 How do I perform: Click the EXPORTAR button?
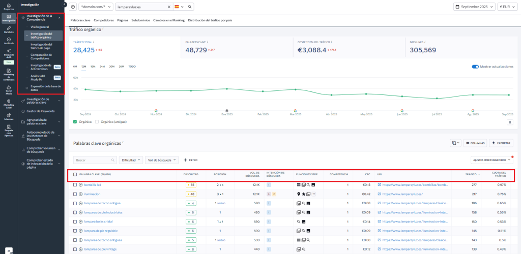[x=501, y=143]
